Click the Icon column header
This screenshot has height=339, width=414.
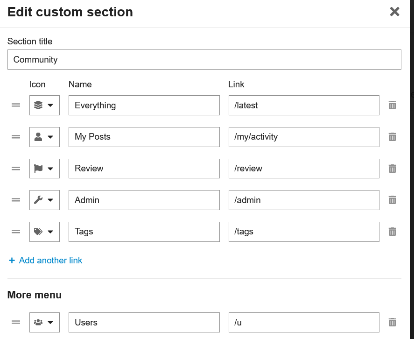37,85
